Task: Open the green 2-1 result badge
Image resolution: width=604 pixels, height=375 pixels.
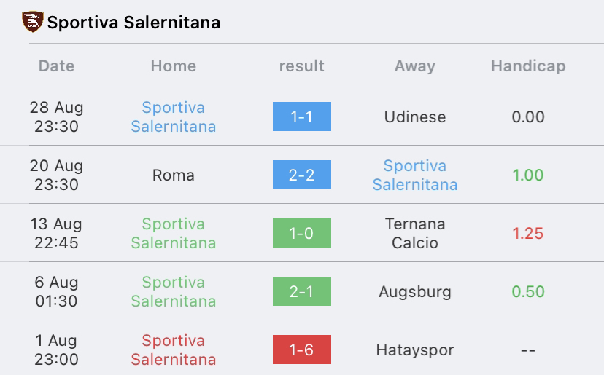Action: [x=301, y=291]
